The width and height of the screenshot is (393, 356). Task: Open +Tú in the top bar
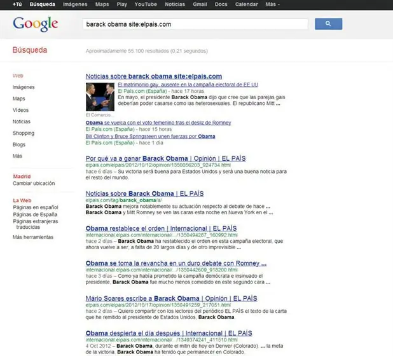pyautogui.click(x=17, y=4)
